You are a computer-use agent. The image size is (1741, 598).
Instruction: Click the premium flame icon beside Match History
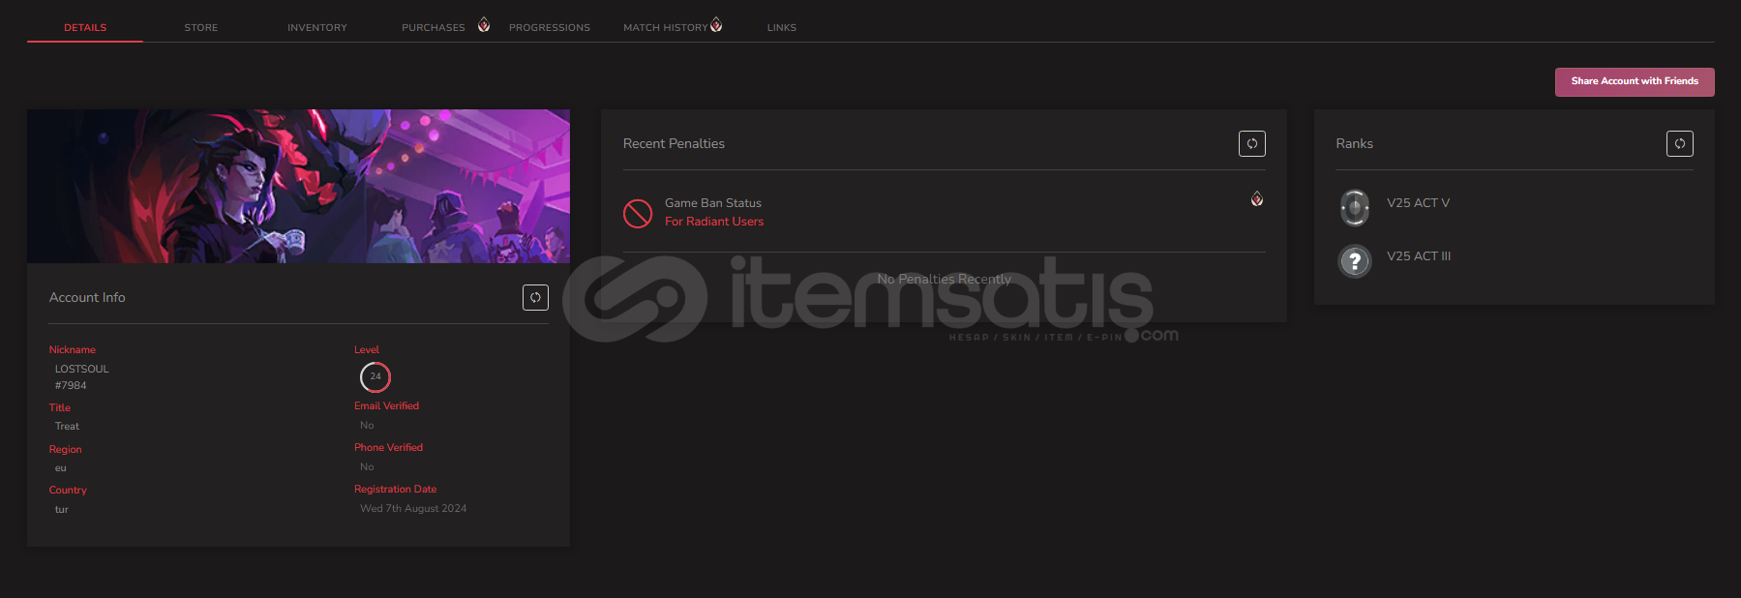[716, 24]
